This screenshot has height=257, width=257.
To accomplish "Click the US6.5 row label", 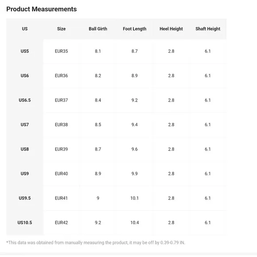I will [25, 100].
